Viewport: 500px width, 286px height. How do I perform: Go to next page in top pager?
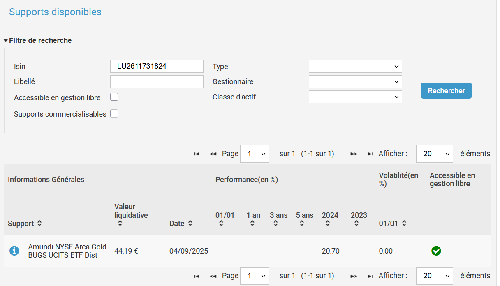353,154
